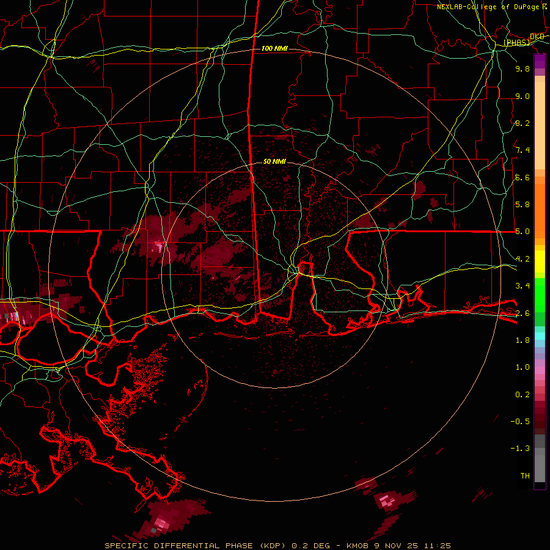Click the 9.0 scale value
Viewport: 550px width, 550px height.
(522, 96)
